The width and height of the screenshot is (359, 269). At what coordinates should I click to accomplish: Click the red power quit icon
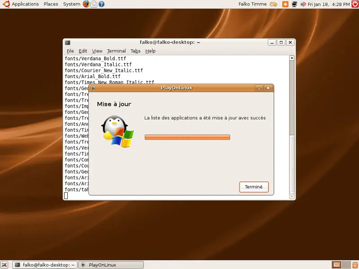click(355, 4)
